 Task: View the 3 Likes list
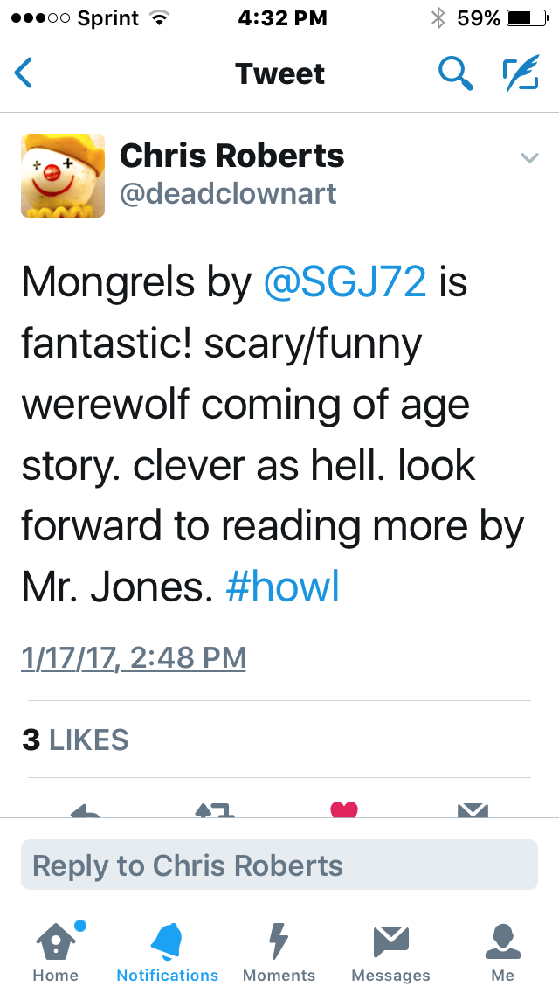click(x=75, y=740)
